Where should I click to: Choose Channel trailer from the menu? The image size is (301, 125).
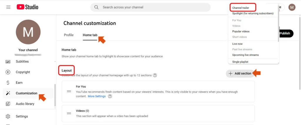coord(241,8)
